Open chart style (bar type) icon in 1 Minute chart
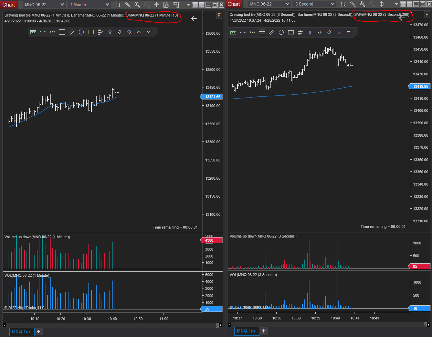The image size is (432, 337). coord(118,4)
